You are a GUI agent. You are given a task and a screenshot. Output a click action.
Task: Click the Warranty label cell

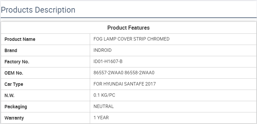click(x=45, y=118)
